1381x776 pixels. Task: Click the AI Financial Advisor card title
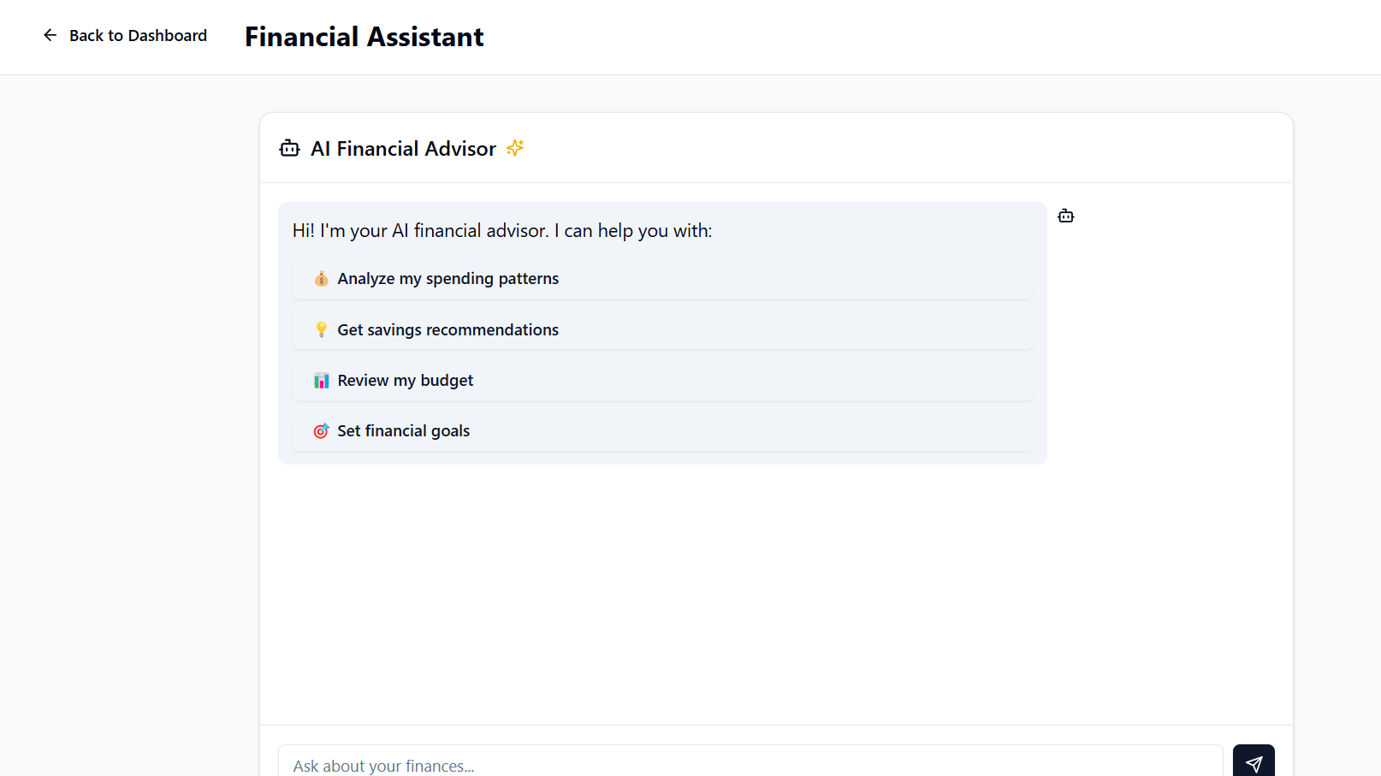403,149
